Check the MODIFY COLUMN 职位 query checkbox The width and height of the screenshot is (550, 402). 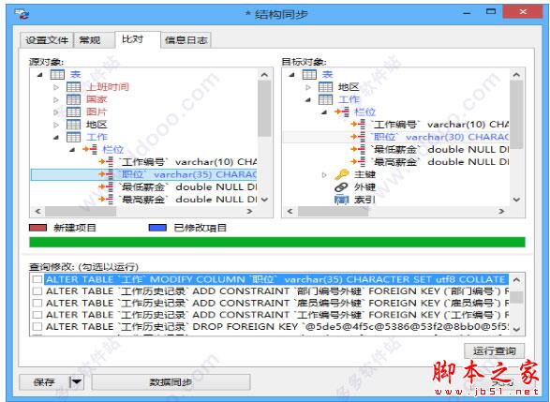pyautogui.click(x=37, y=279)
